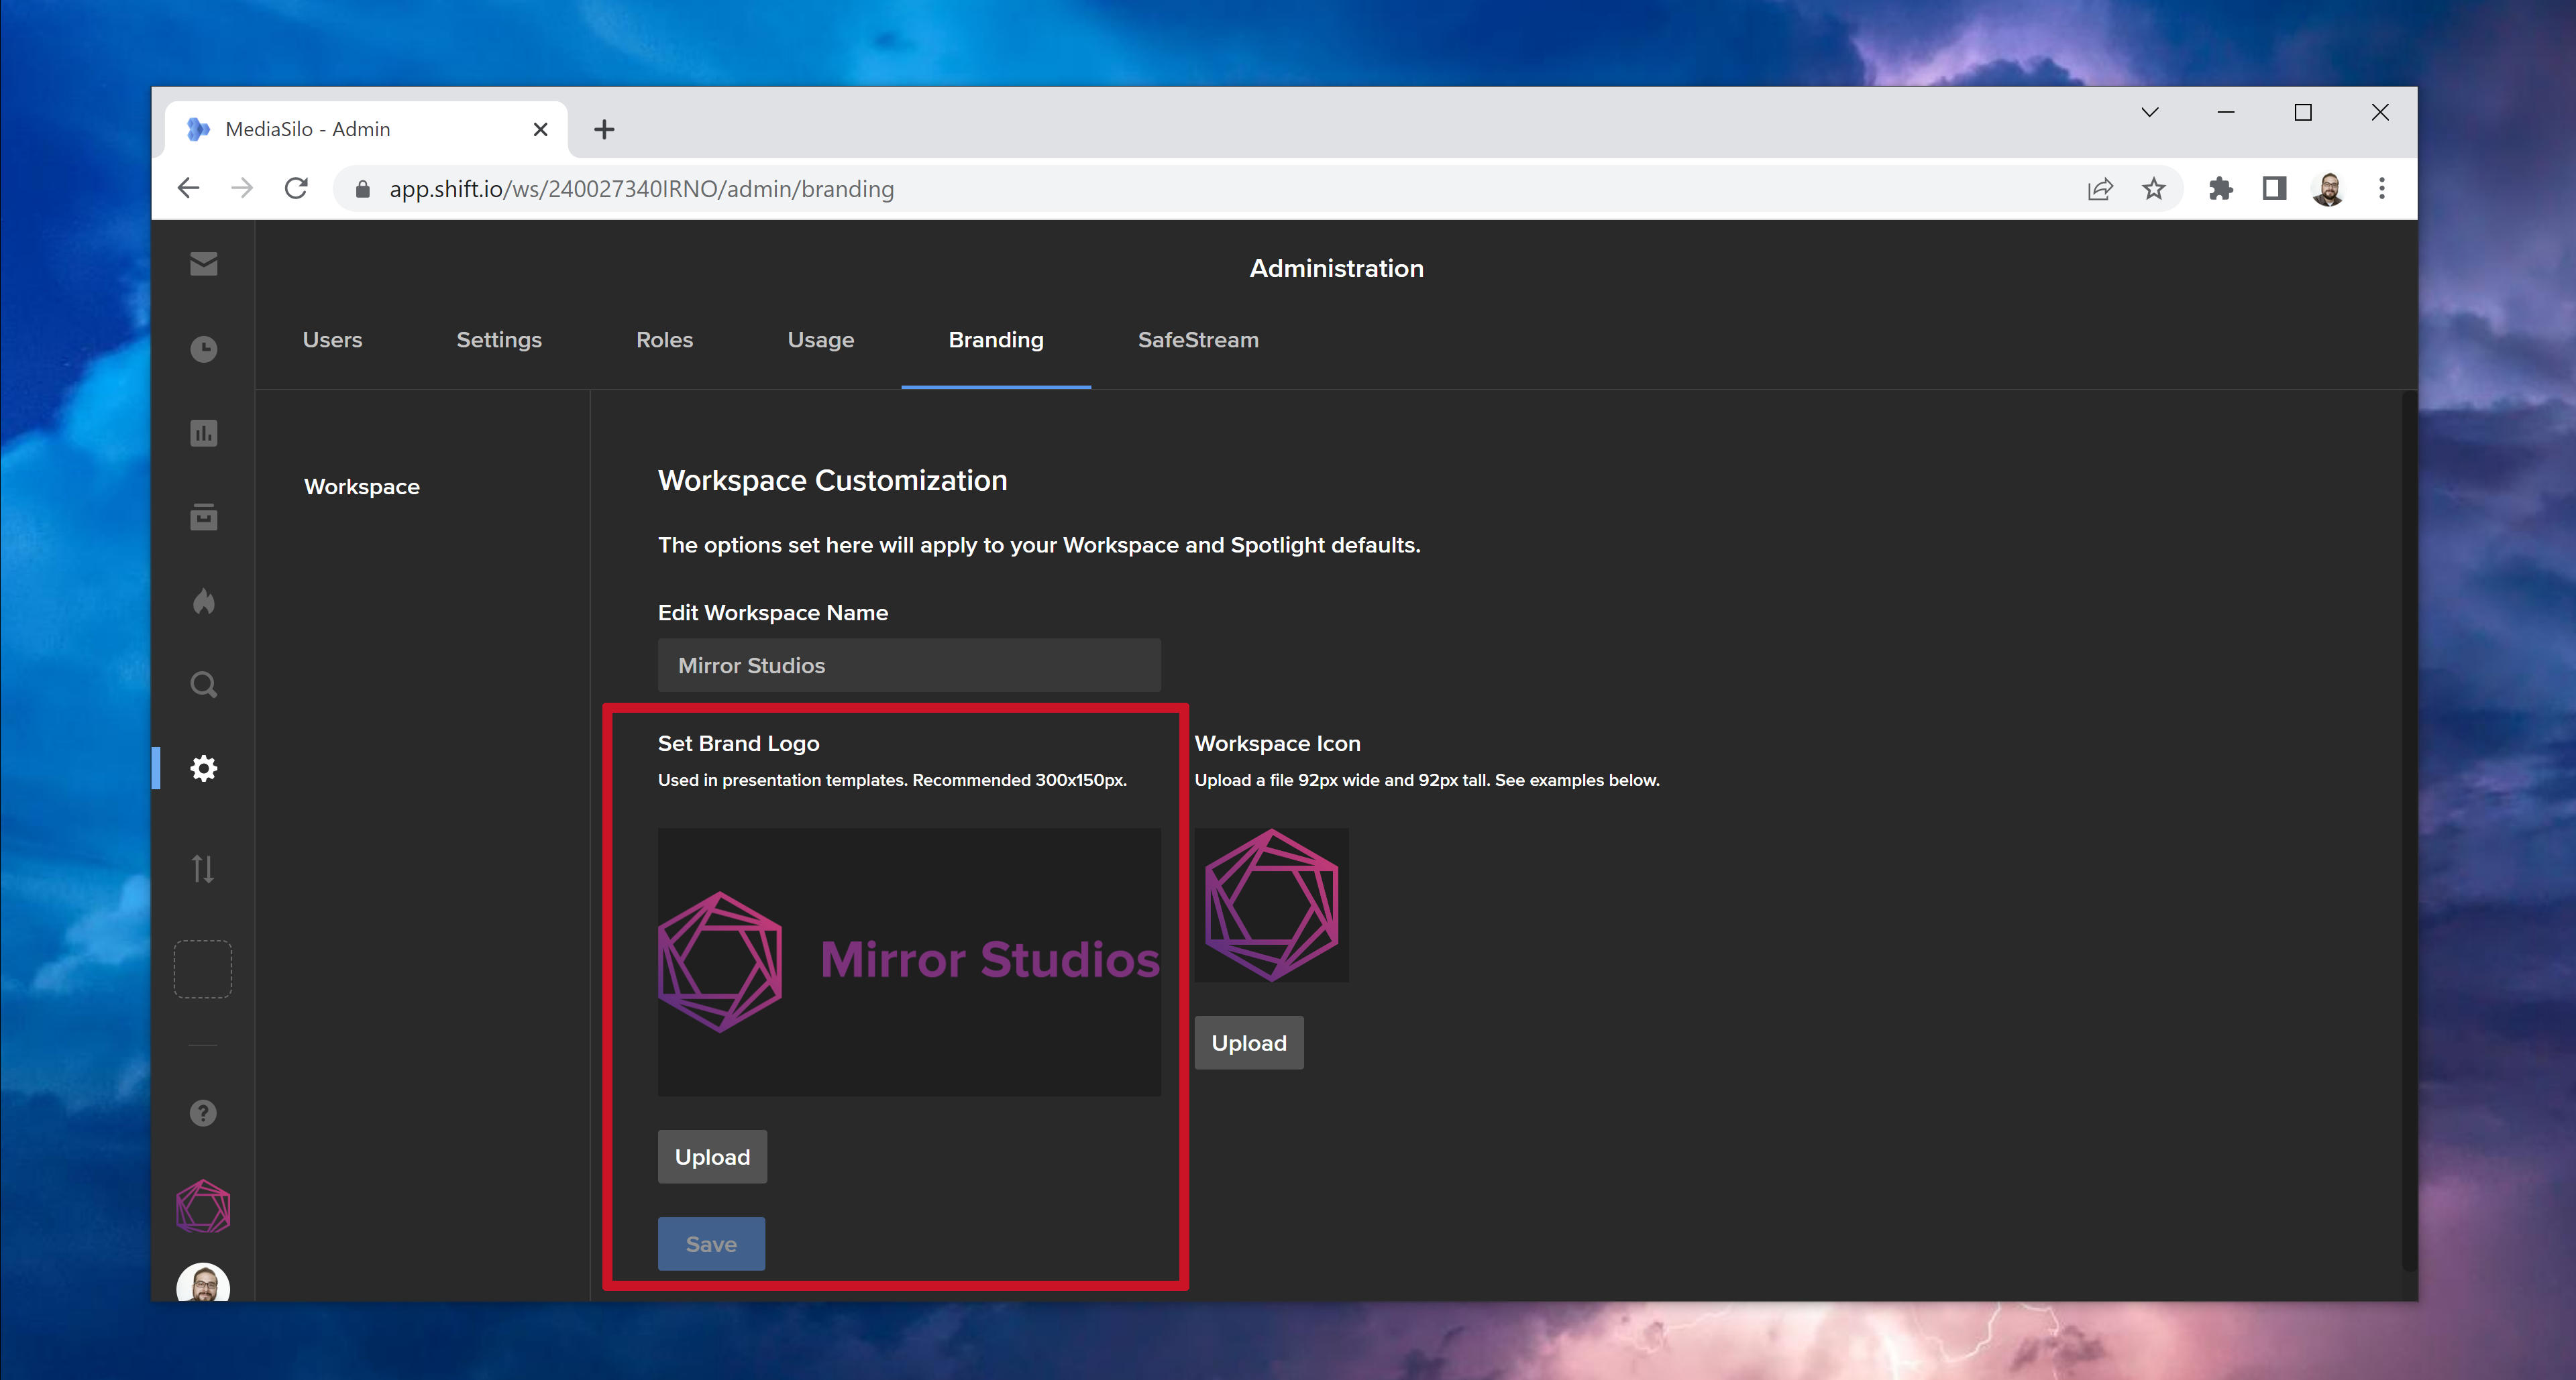The image size is (2576, 1380).
Task: Click the Set Brand Logo label
Action: [x=738, y=744]
